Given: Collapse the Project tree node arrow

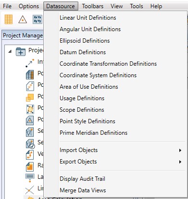Looking at the screenshot, I should point(10,51).
